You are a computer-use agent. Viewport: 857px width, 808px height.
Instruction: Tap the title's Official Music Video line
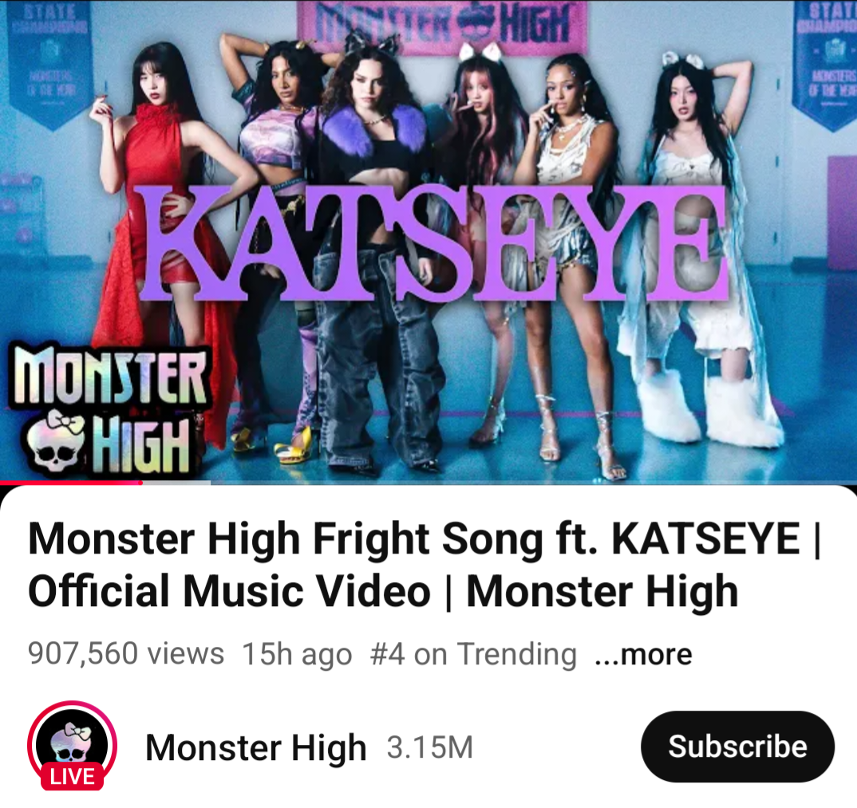click(x=229, y=592)
